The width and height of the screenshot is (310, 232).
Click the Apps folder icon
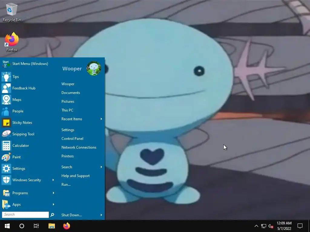pos(6,205)
